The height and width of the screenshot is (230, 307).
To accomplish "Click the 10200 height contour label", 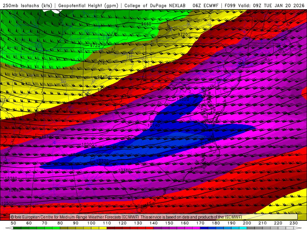I will pos(88,145).
